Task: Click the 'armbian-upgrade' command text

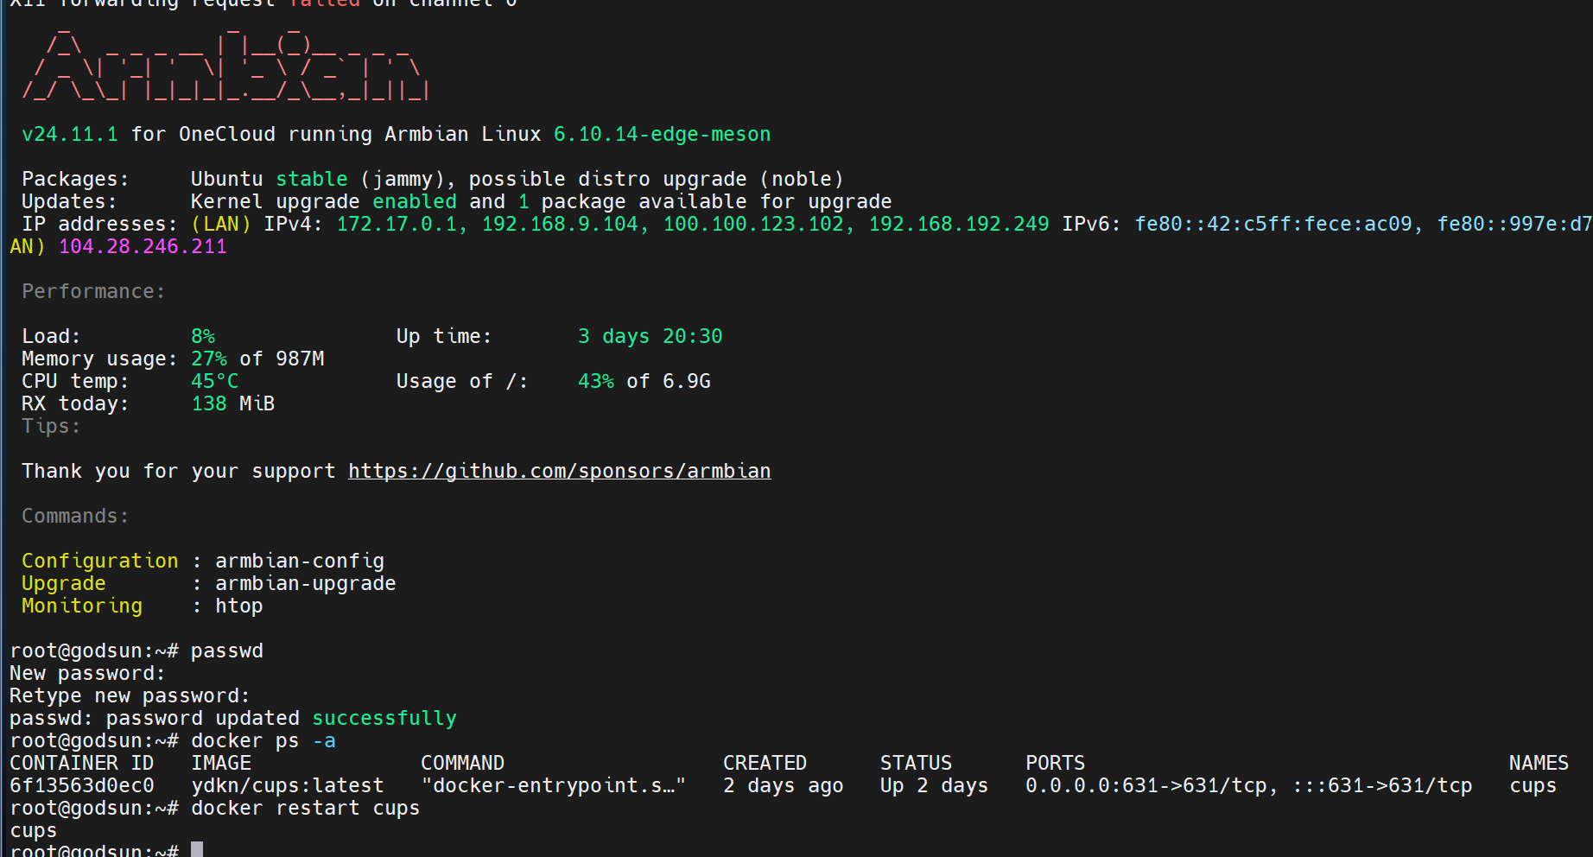Action: coord(306,583)
